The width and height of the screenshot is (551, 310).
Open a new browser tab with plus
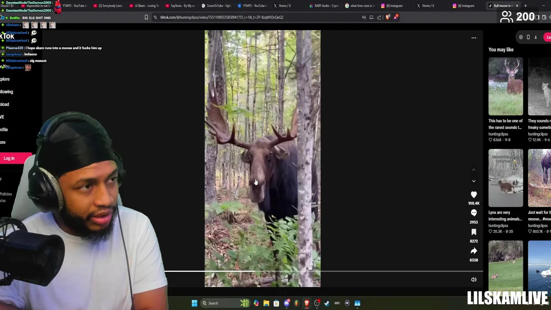pyautogui.click(x=526, y=6)
